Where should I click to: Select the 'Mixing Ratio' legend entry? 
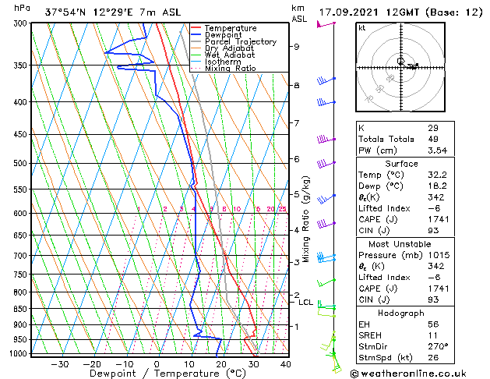coord(231,68)
